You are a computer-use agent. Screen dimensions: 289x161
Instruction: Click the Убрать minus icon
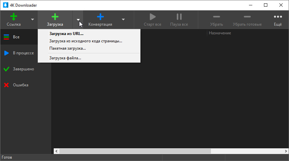click(216, 17)
